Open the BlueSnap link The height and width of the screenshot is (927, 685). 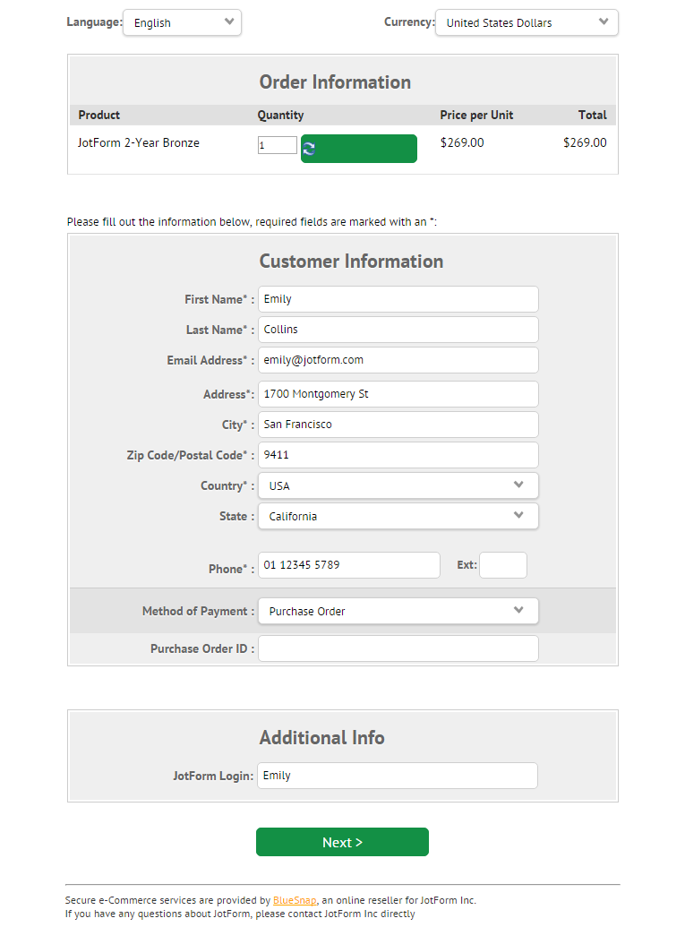pos(294,900)
